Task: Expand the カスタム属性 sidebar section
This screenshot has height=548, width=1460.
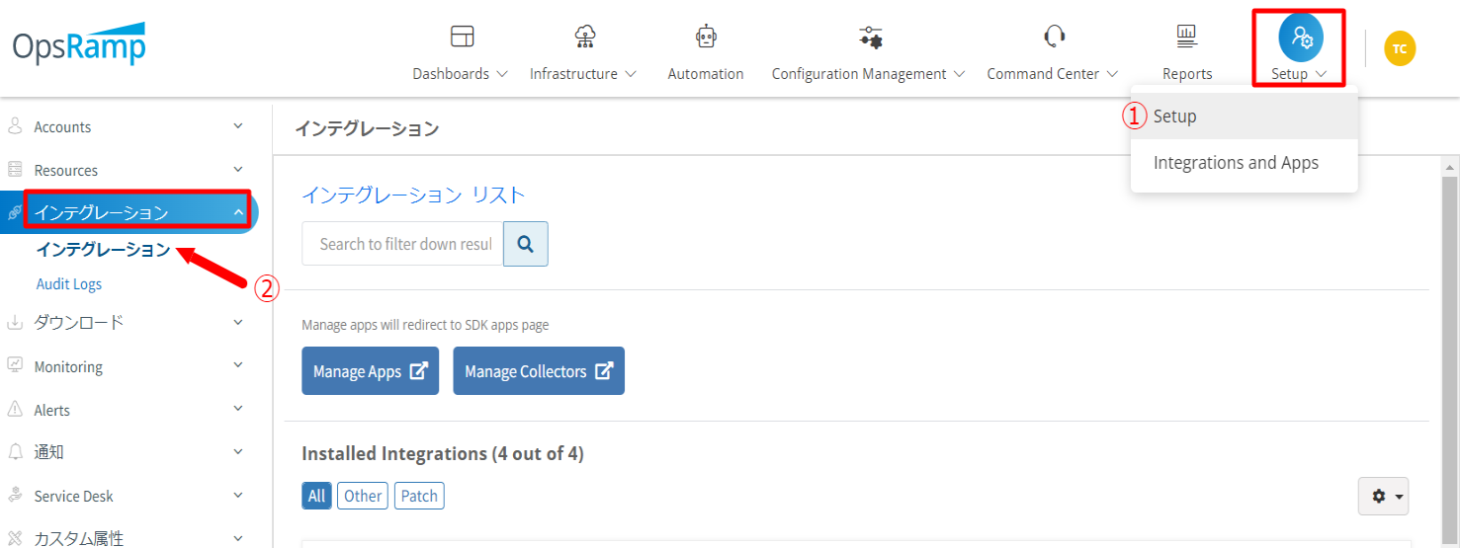Action: pyautogui.click(x=237, y=538)
